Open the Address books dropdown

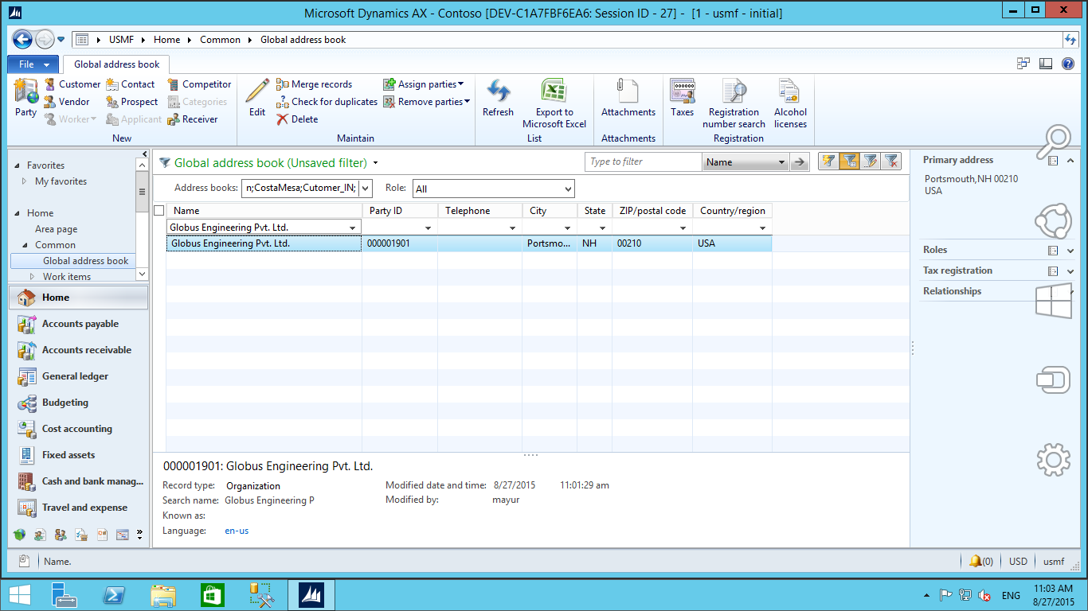366,189
